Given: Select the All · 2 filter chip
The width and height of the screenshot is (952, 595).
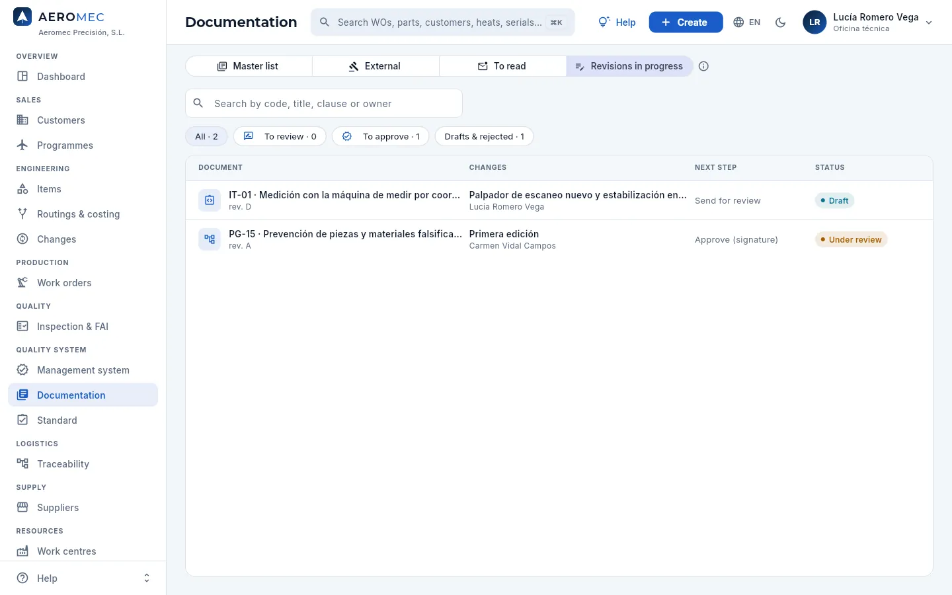Looking at the screenshot, I should [x=206, y=137].
